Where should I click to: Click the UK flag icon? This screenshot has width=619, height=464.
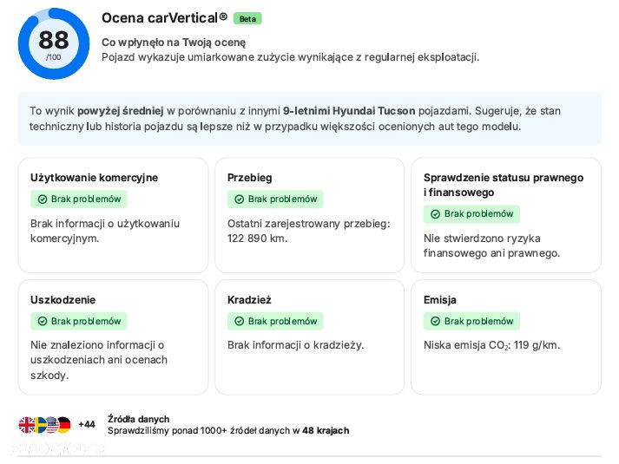26,425
